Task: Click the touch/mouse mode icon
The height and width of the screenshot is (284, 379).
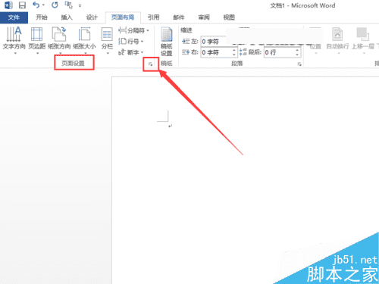Action: [68, 5]
